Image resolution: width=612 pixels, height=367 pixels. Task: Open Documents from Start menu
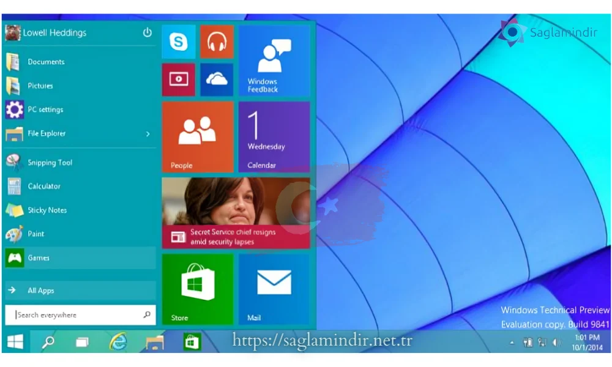coord(80,62)
